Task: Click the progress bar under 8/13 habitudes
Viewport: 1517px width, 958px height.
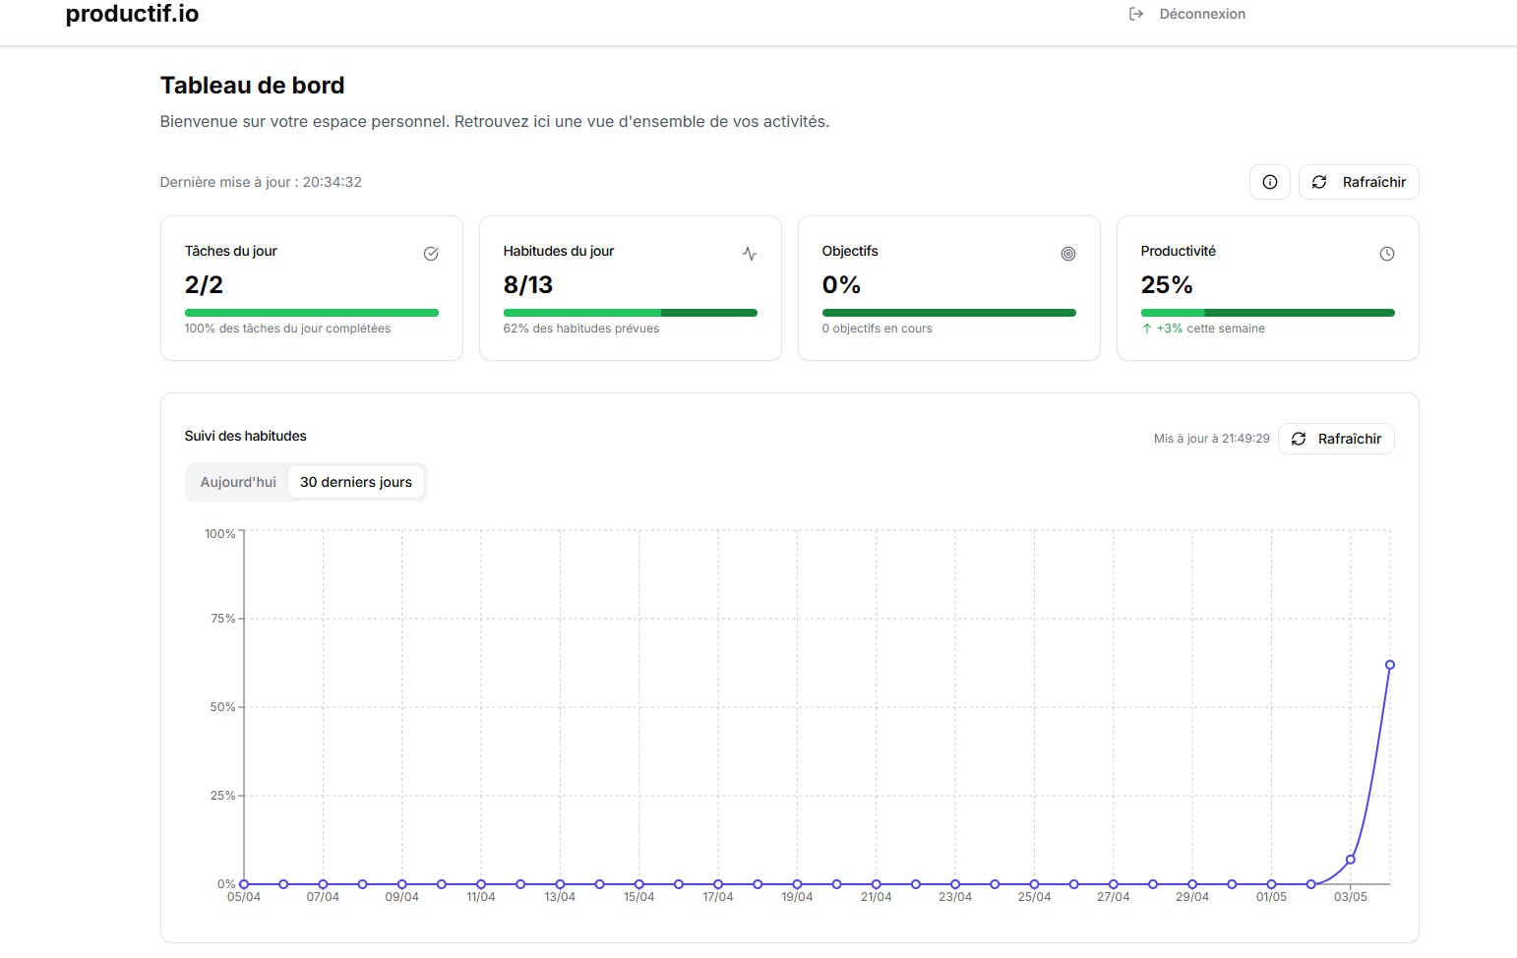Action: click(630, 312)
